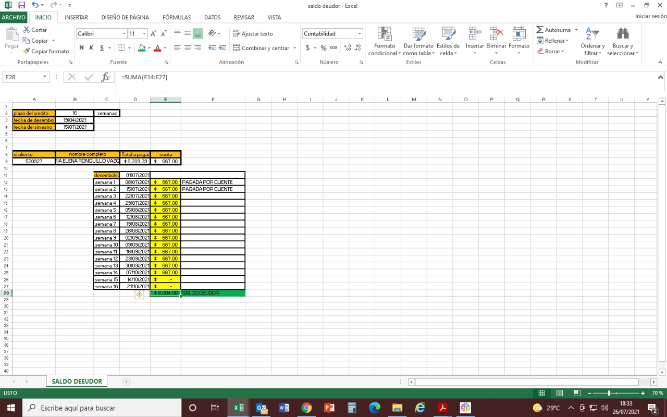The height and width of the screenshot is (417, 667).
Task: Click the zoom slider in status bar
Action: pyautogui.click(x=609, y=393)
